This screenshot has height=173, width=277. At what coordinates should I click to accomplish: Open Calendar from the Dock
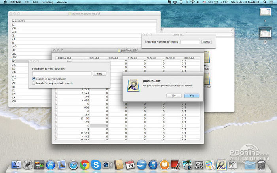tap(130, 165)
